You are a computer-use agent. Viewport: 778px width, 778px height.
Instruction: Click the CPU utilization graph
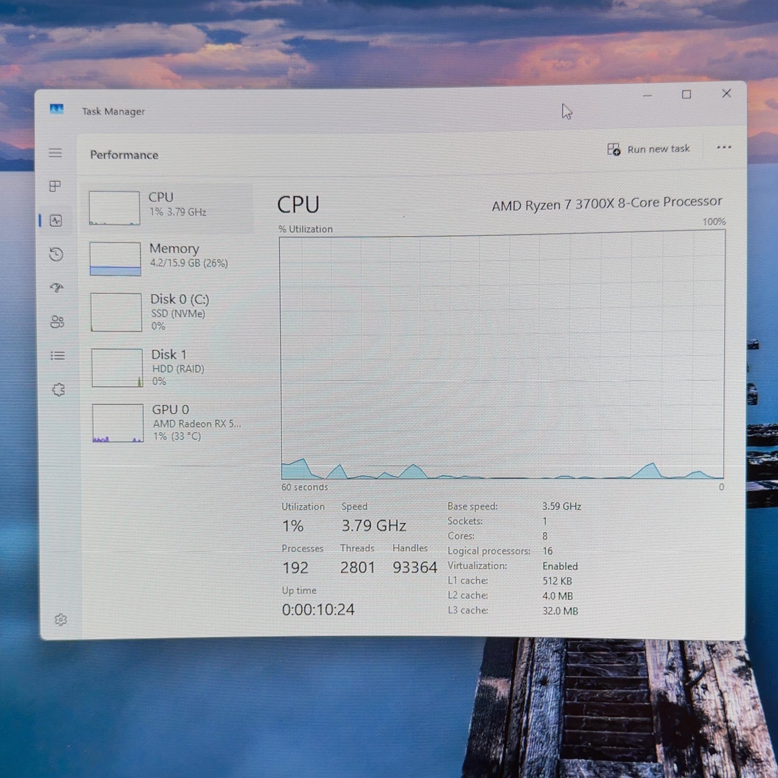(502, 355)
